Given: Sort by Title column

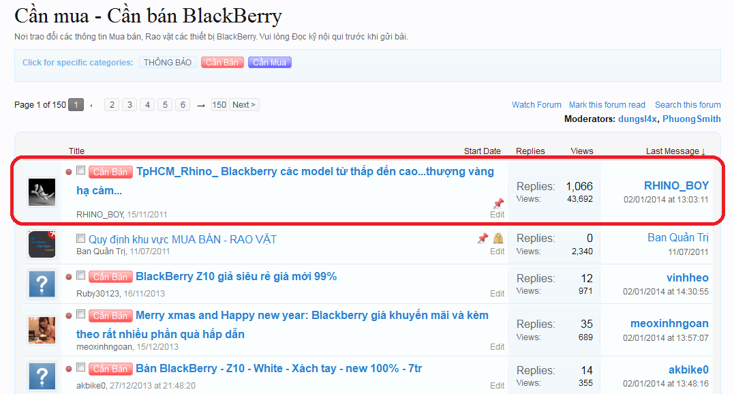Looking at the screenshot, I should (x=77, y=151).
